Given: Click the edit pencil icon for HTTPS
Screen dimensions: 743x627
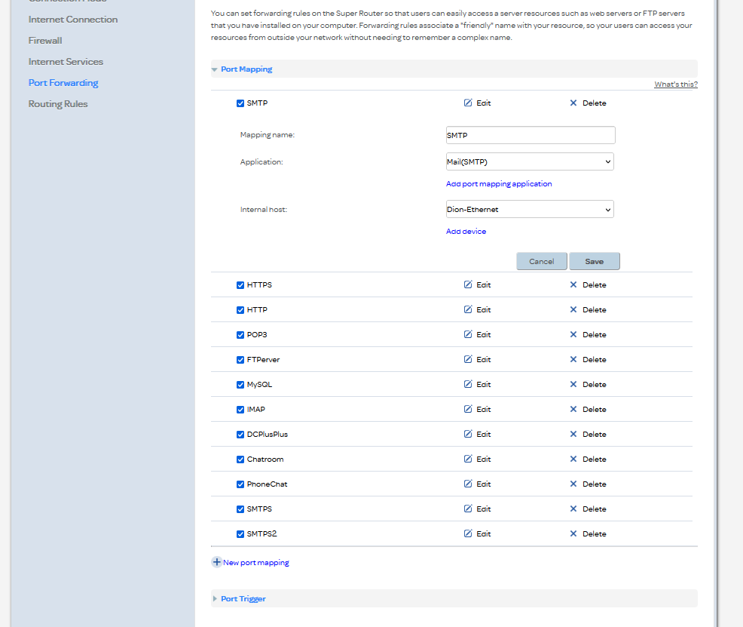Looking at the screenshot, I should tap(468, 285).
